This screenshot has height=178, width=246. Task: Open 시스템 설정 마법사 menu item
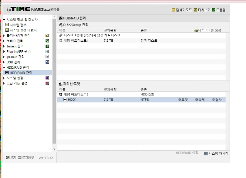click(23, 30)
